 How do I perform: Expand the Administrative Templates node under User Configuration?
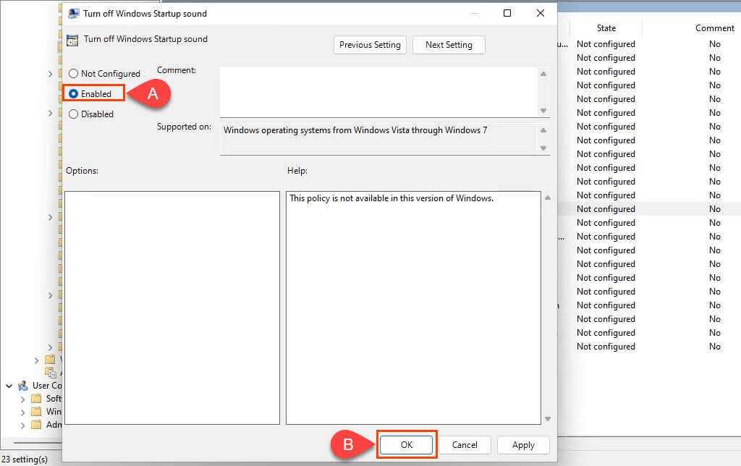22,425
